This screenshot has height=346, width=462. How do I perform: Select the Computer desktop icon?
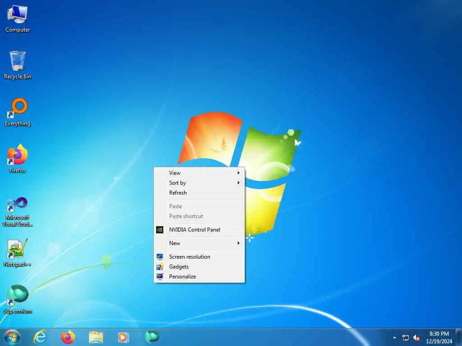18,18
